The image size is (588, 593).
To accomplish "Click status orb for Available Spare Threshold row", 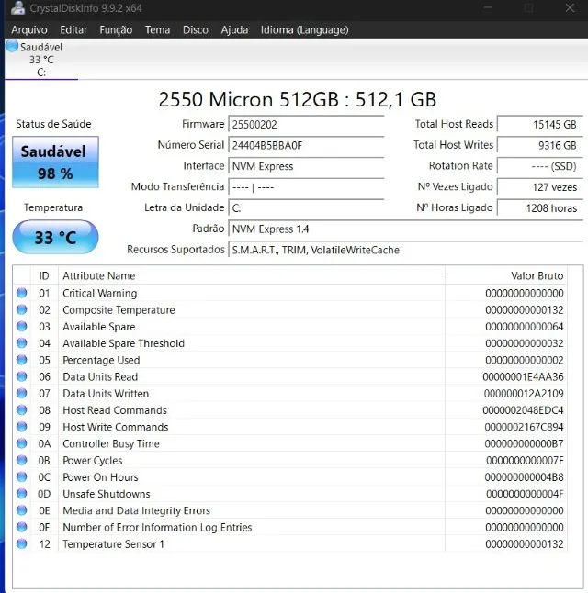I will point(22,342).
